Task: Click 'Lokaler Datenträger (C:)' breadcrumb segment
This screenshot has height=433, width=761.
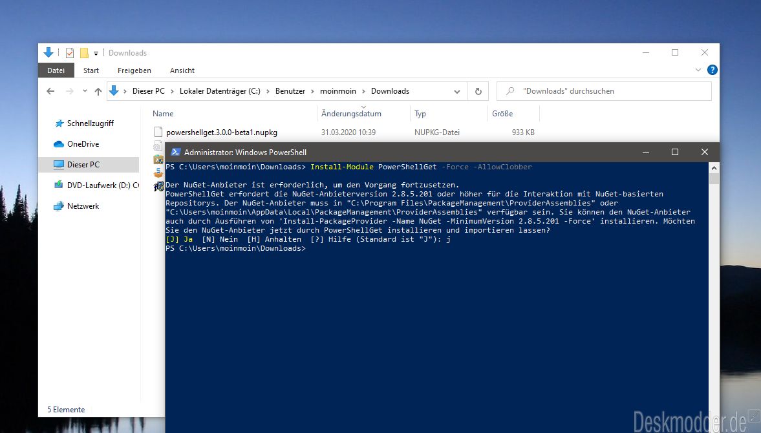Action: pos(220,91)
